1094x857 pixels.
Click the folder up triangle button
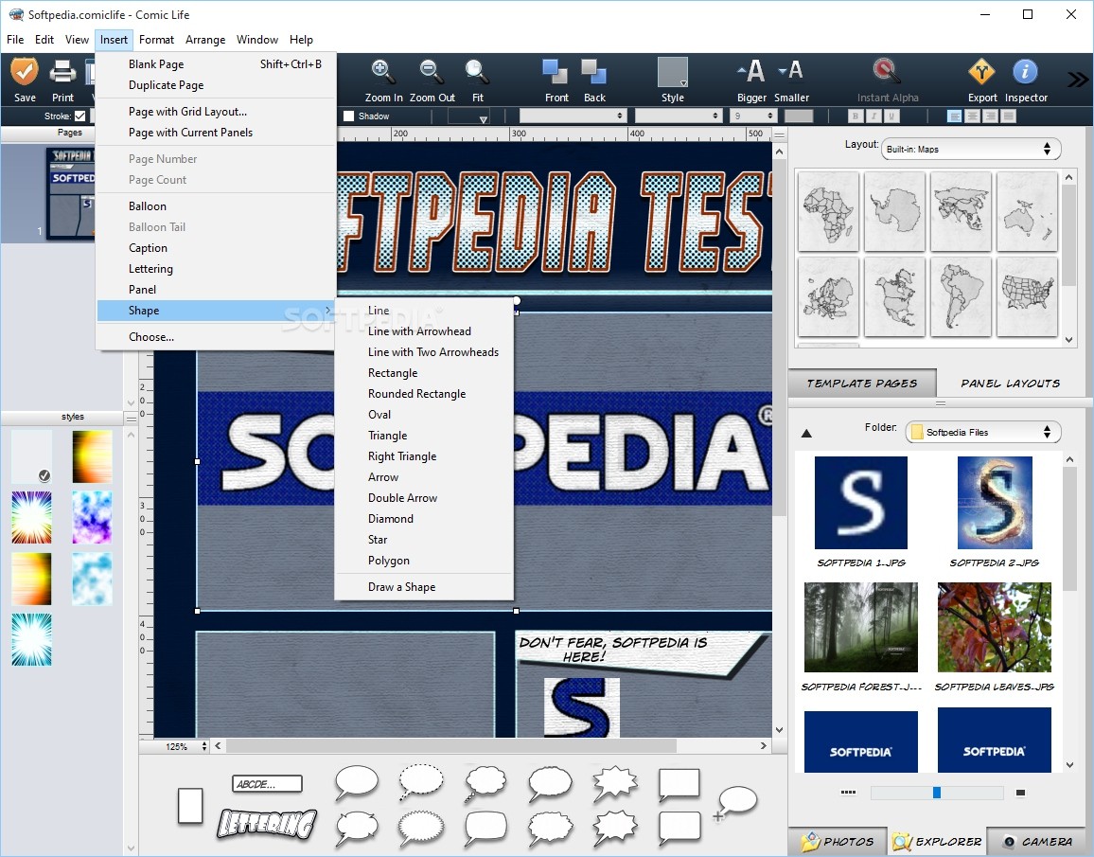point(806,434)
